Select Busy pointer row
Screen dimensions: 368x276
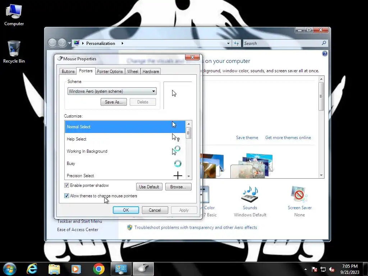tap(125, 164)
